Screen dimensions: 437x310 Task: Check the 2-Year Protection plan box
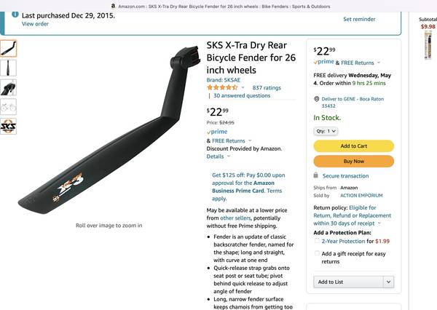318,241
